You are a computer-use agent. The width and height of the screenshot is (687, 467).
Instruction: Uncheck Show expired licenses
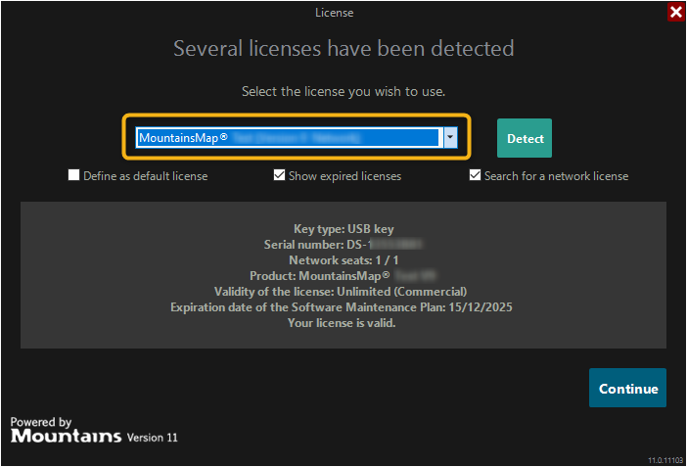coord(279,175)
